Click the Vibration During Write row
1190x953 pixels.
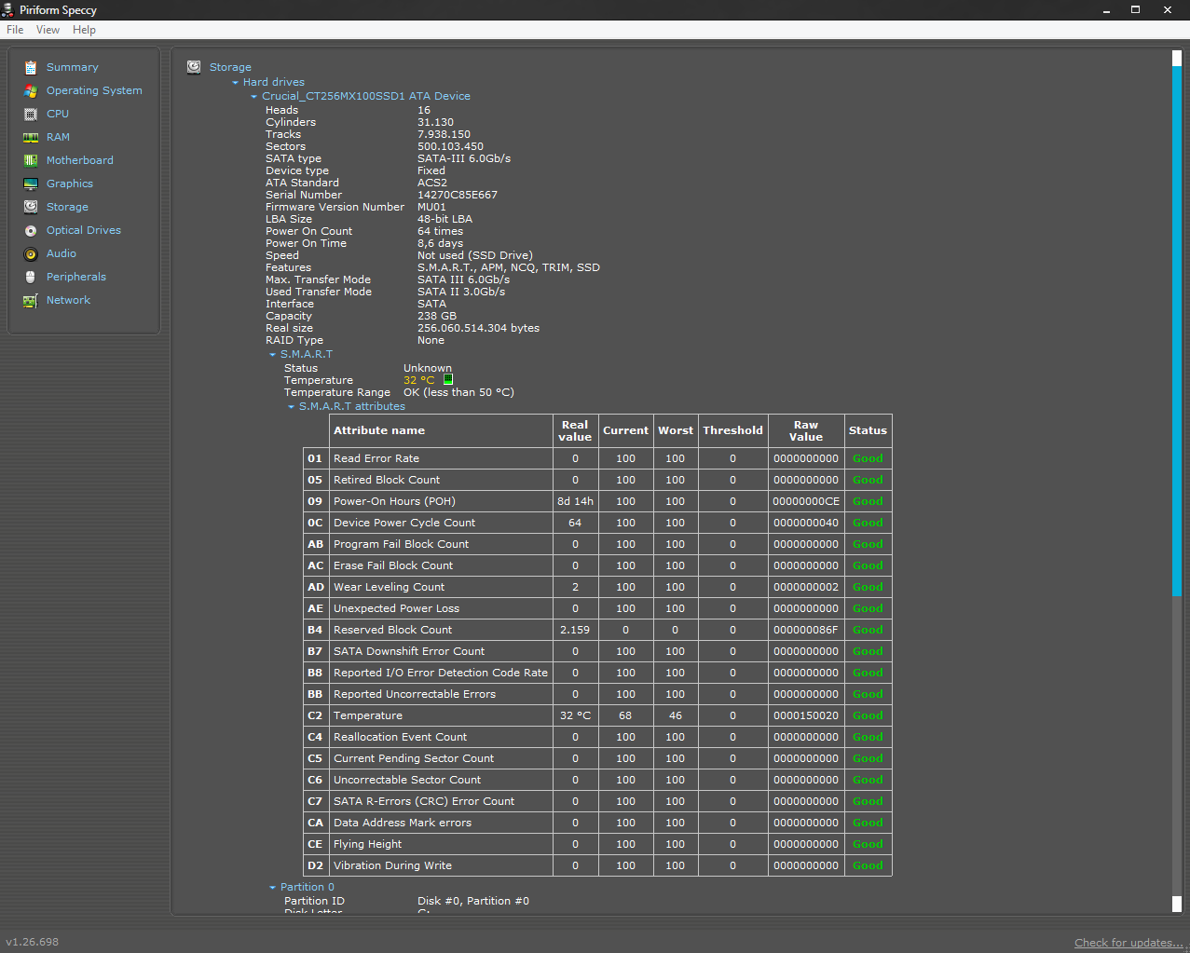(597, 865)
